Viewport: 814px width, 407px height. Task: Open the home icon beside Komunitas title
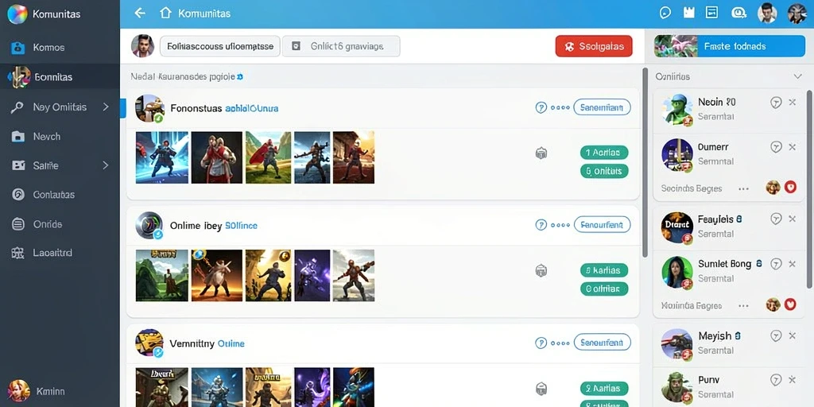click(x=165, y=13)
